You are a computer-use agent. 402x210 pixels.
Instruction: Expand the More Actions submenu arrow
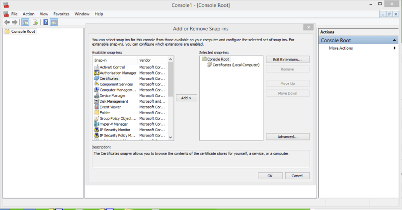point(395,48)
